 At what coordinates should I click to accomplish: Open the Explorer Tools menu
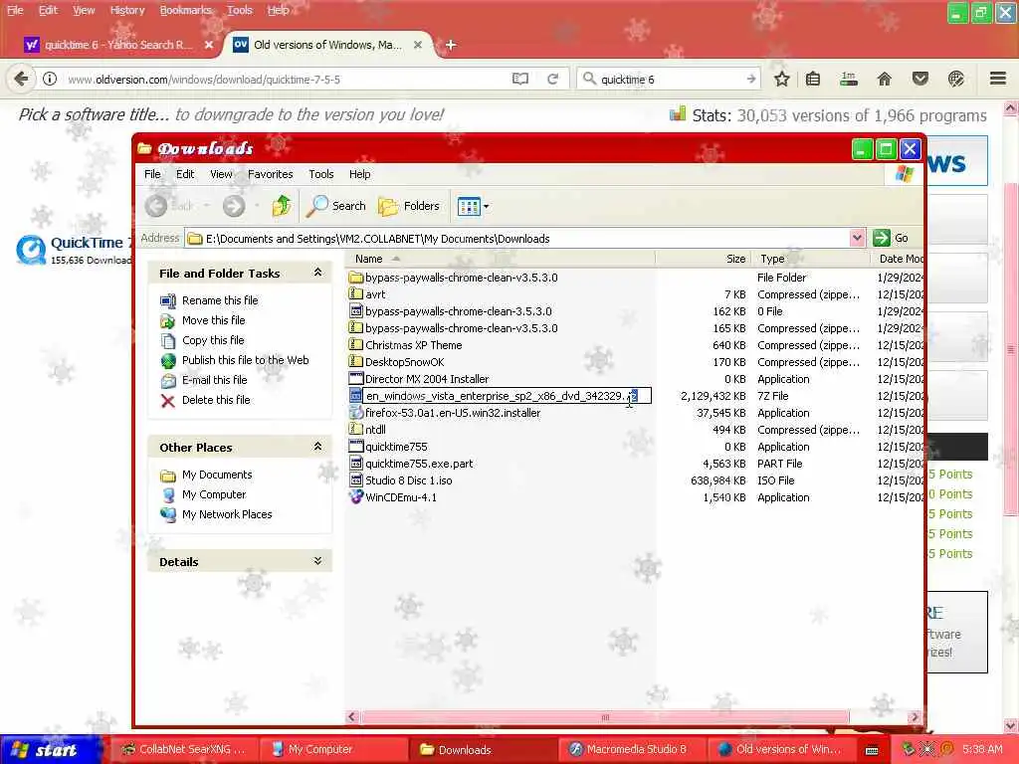[321, 174]
